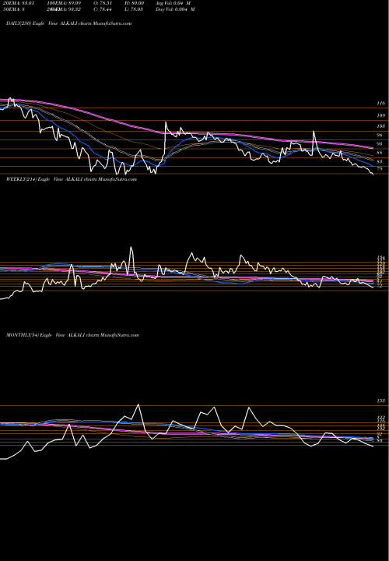The height and width of the screenshot is (561, 389).
Task: Click the highest peak on weekly chart
Action: (131, 247)
